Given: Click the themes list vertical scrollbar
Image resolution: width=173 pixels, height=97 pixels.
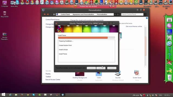Looking at the screenshot, I should tap(145, 46).
